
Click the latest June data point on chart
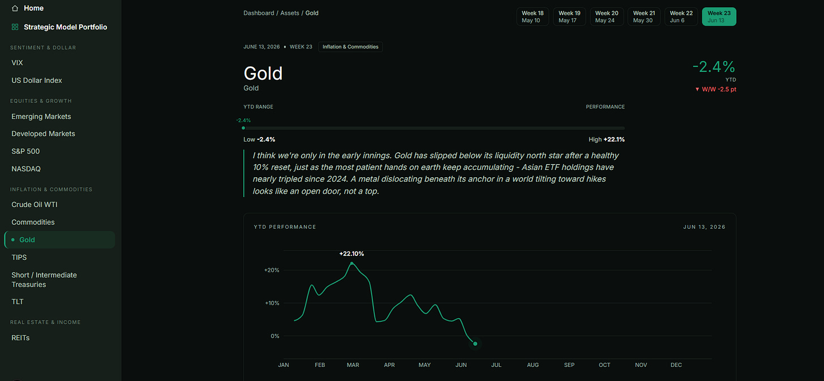pos(475,344)
